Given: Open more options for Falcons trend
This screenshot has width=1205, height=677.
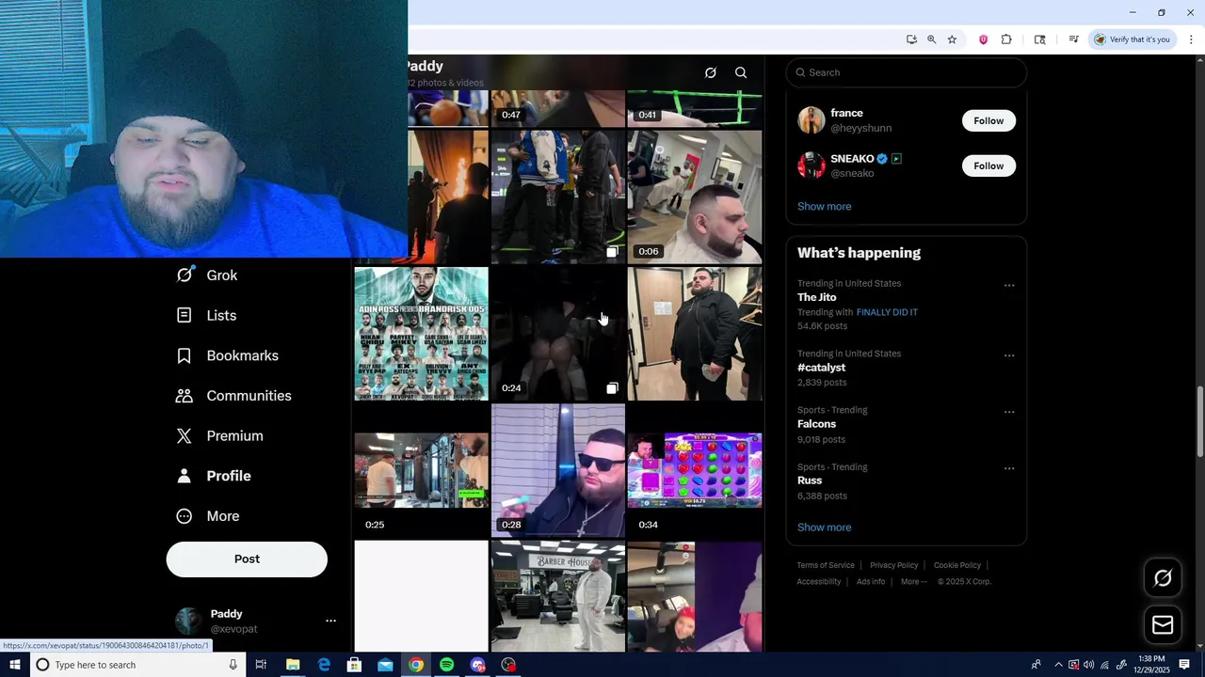Looking at the screenshot, I should point(1009,412).
